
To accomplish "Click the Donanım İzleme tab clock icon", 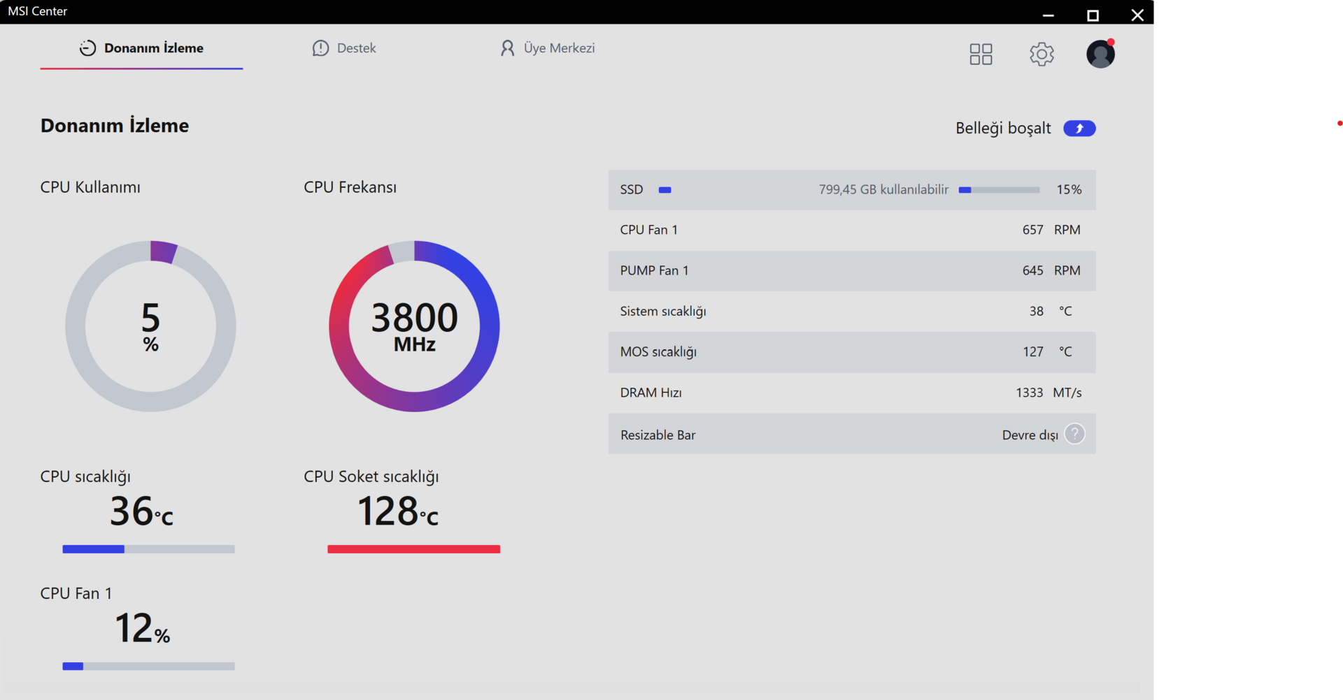I will tap(87, 48).
